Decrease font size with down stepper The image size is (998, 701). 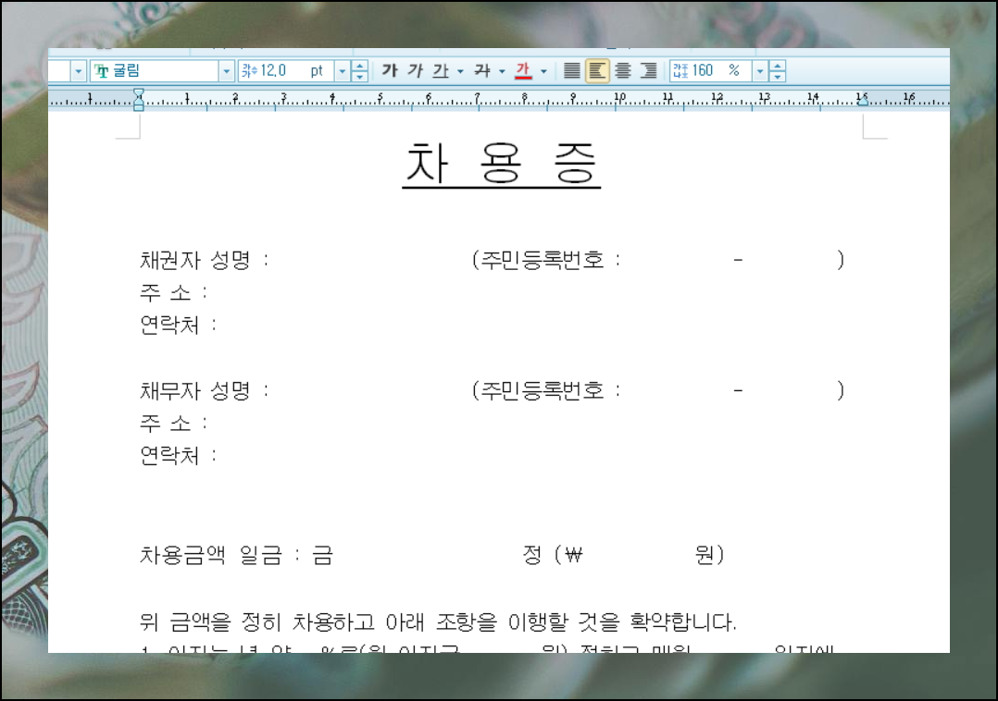point(359,76)
